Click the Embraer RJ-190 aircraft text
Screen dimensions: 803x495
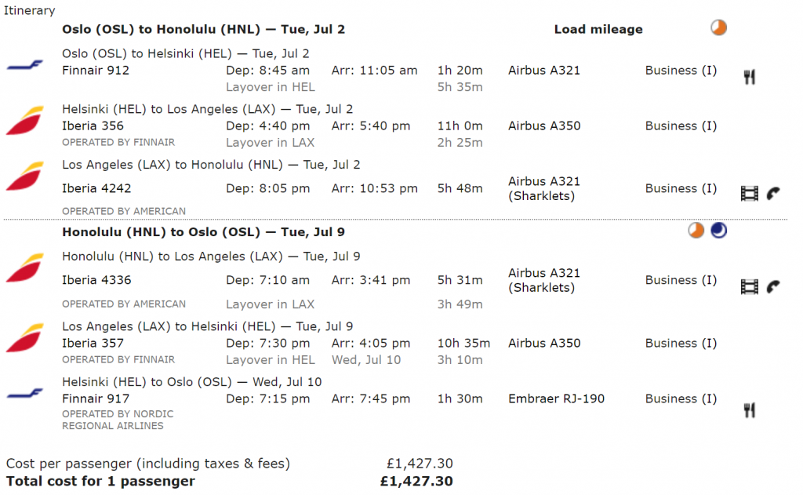point(556,399)
